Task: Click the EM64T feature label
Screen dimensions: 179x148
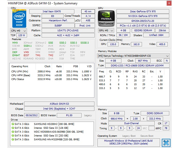Action: point(16,55)
